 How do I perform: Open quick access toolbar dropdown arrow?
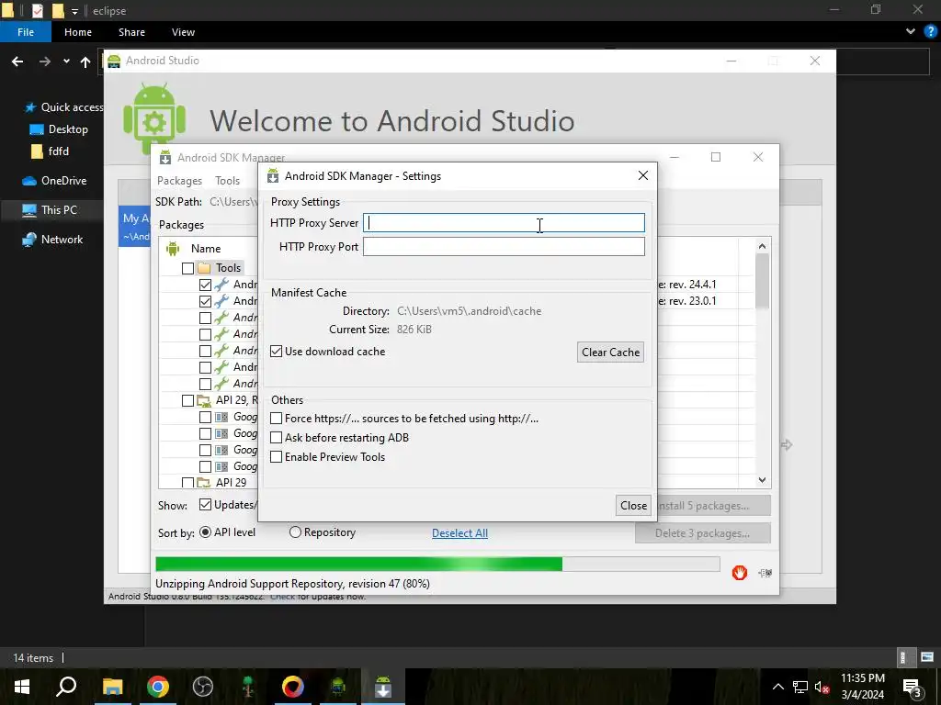tap(74, 11)
